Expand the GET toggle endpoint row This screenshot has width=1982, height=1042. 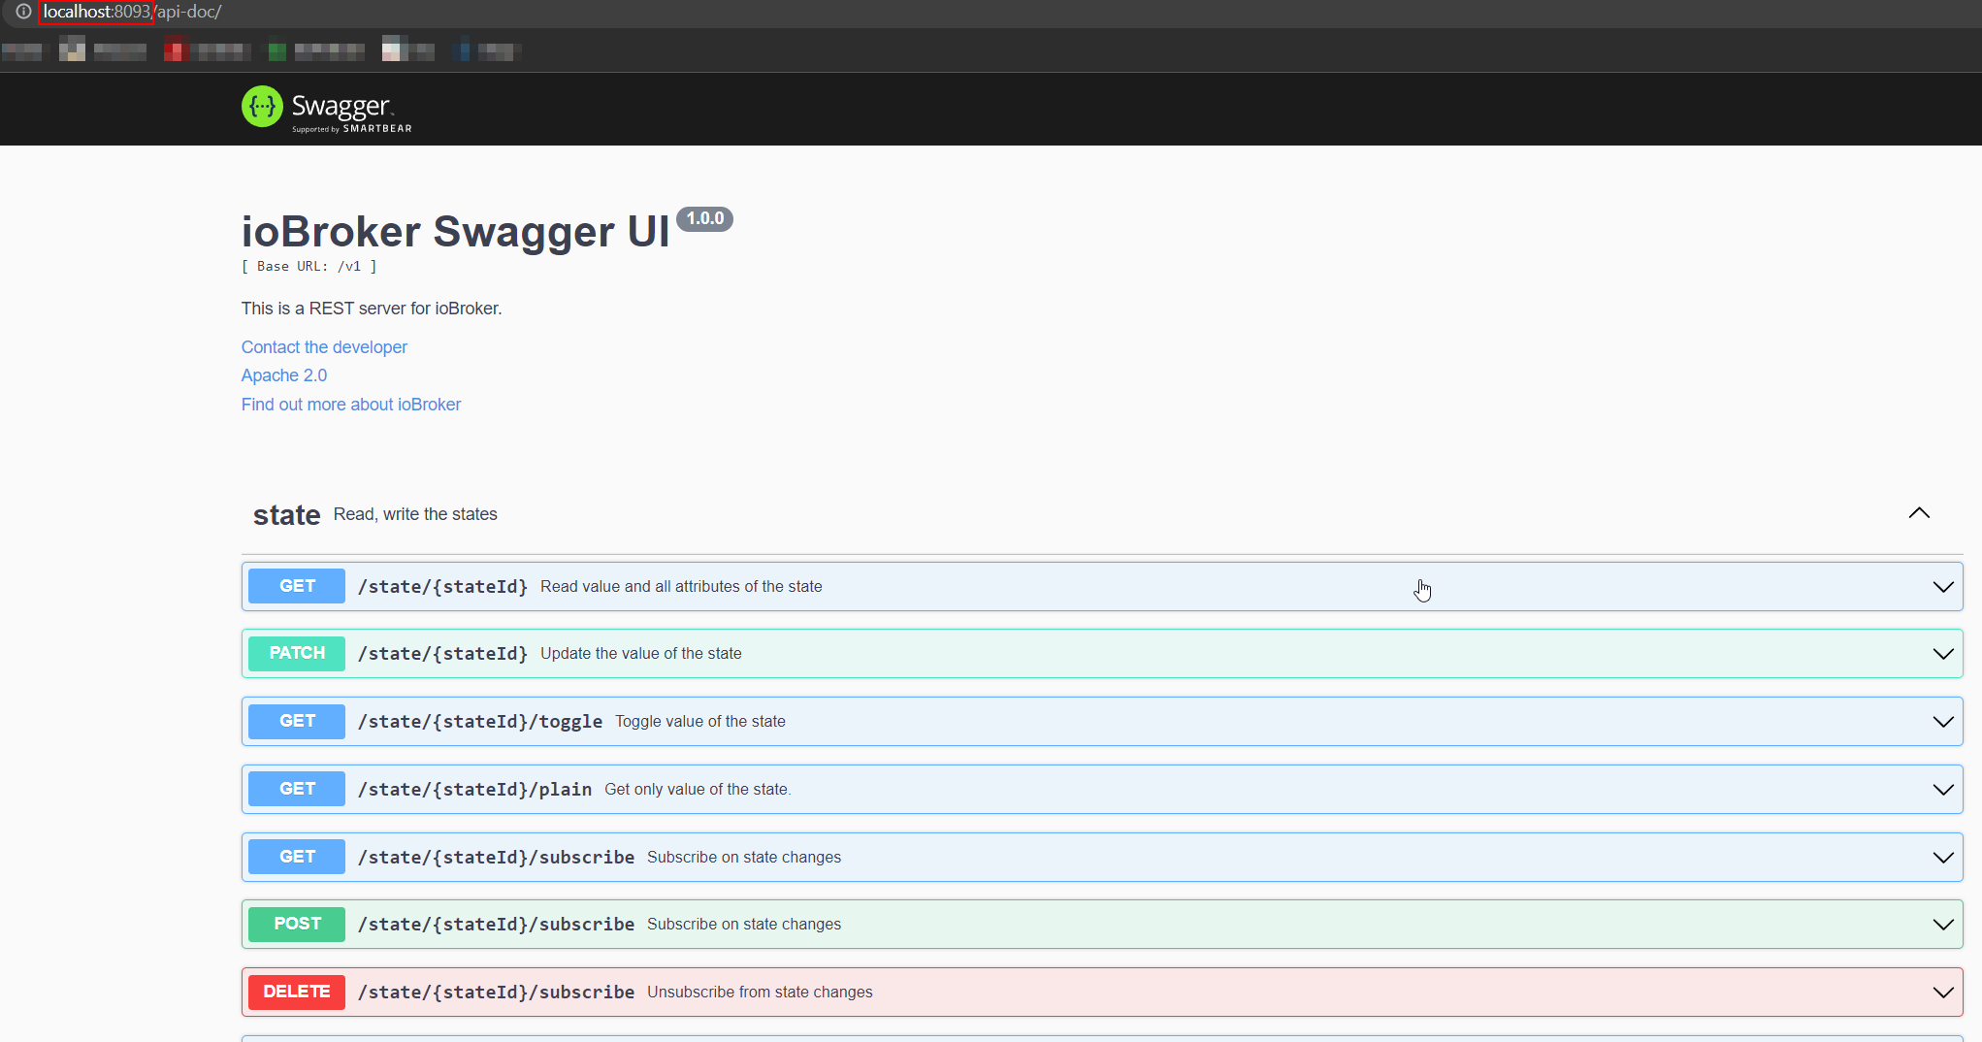1943,722
